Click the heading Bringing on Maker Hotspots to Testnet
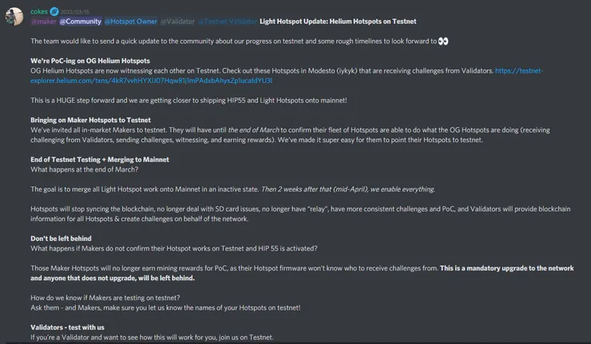 (x=90, y=120)
